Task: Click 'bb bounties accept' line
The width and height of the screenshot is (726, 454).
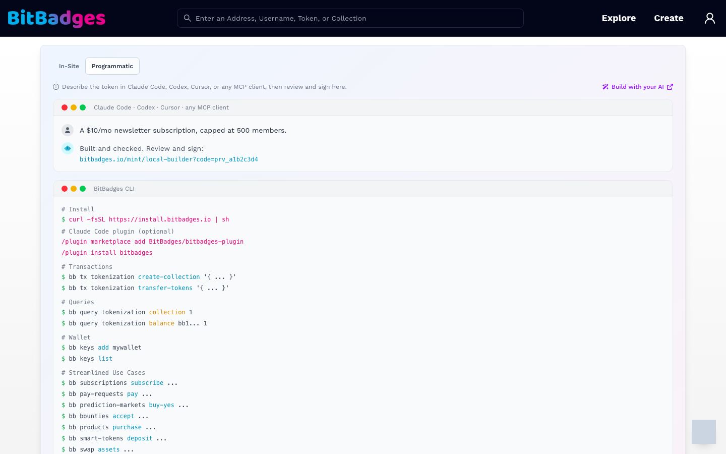Action: tap(105, 416)
